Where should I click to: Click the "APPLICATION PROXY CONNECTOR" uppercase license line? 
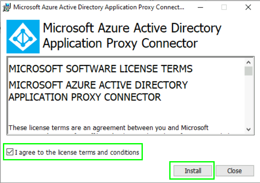tap(85, 97)
